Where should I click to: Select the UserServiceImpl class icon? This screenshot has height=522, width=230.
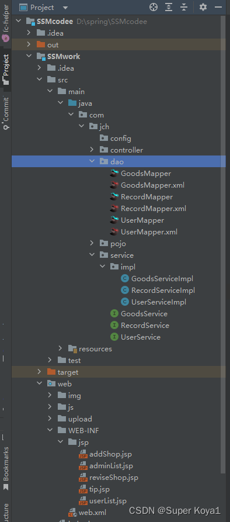point(125,302)
